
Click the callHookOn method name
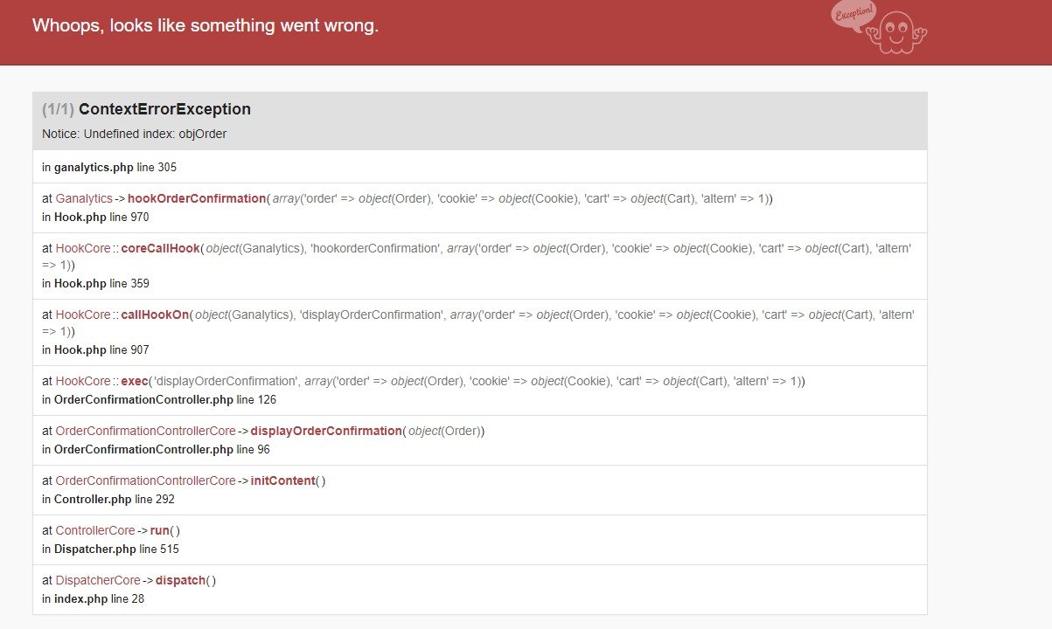click(156, 314)
